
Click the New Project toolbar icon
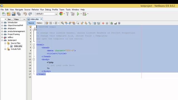pos(9,14)
